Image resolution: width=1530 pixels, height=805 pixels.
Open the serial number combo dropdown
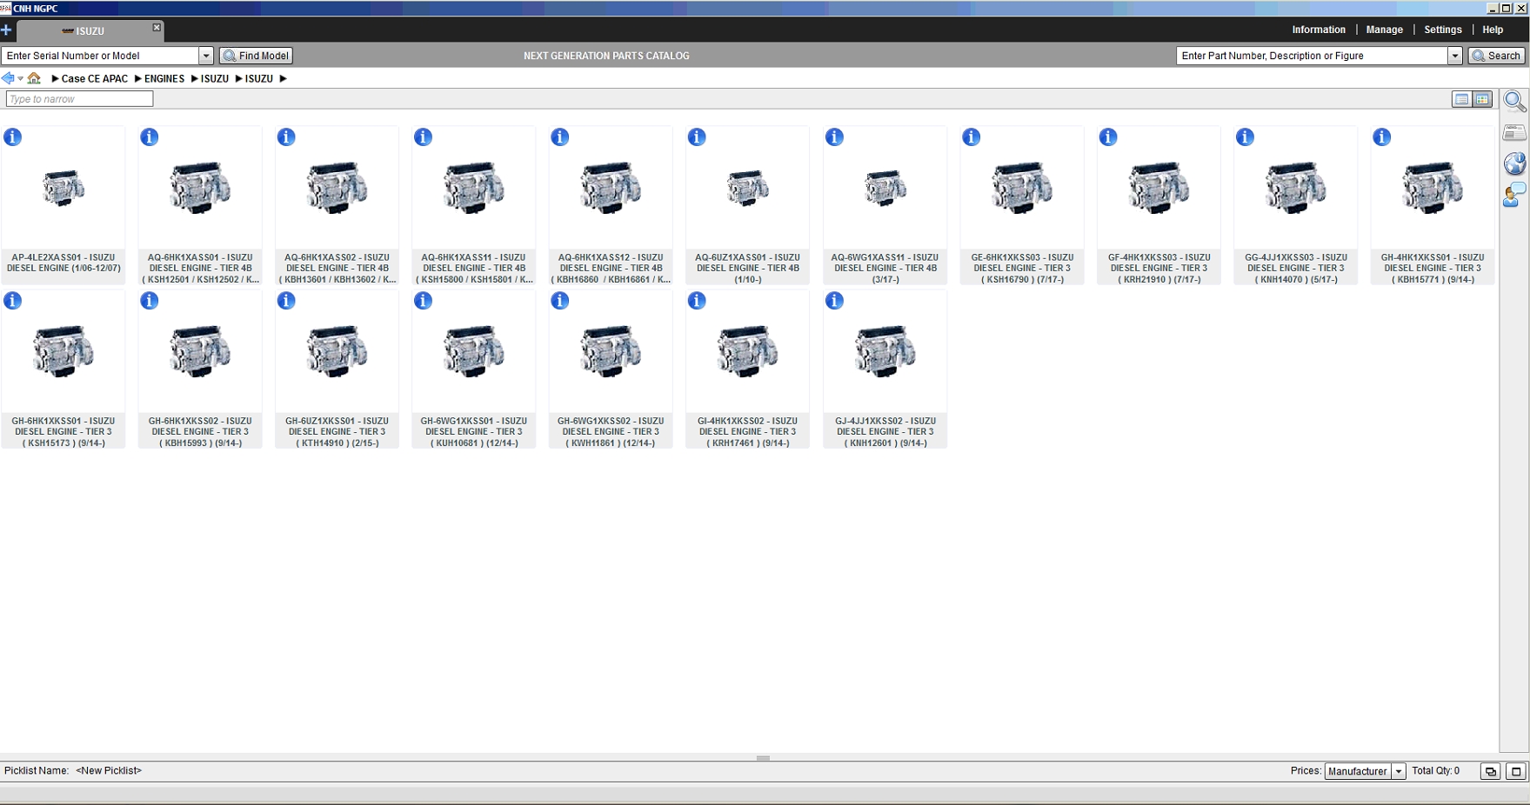pos(206,56)
